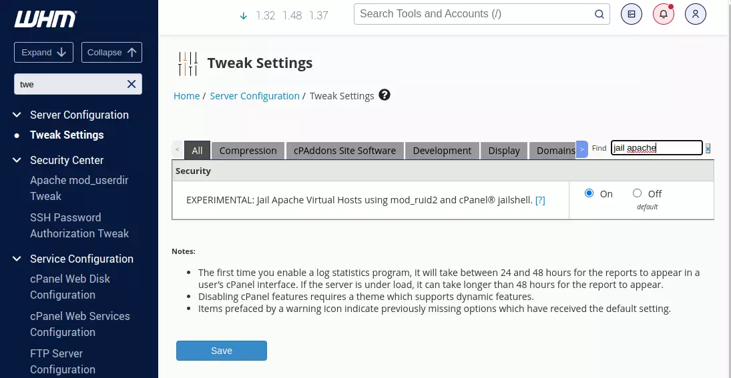The width and height of the screenshot is (731, 378).
Task: Click the search magnifier icon
Action: pos(599,14)
